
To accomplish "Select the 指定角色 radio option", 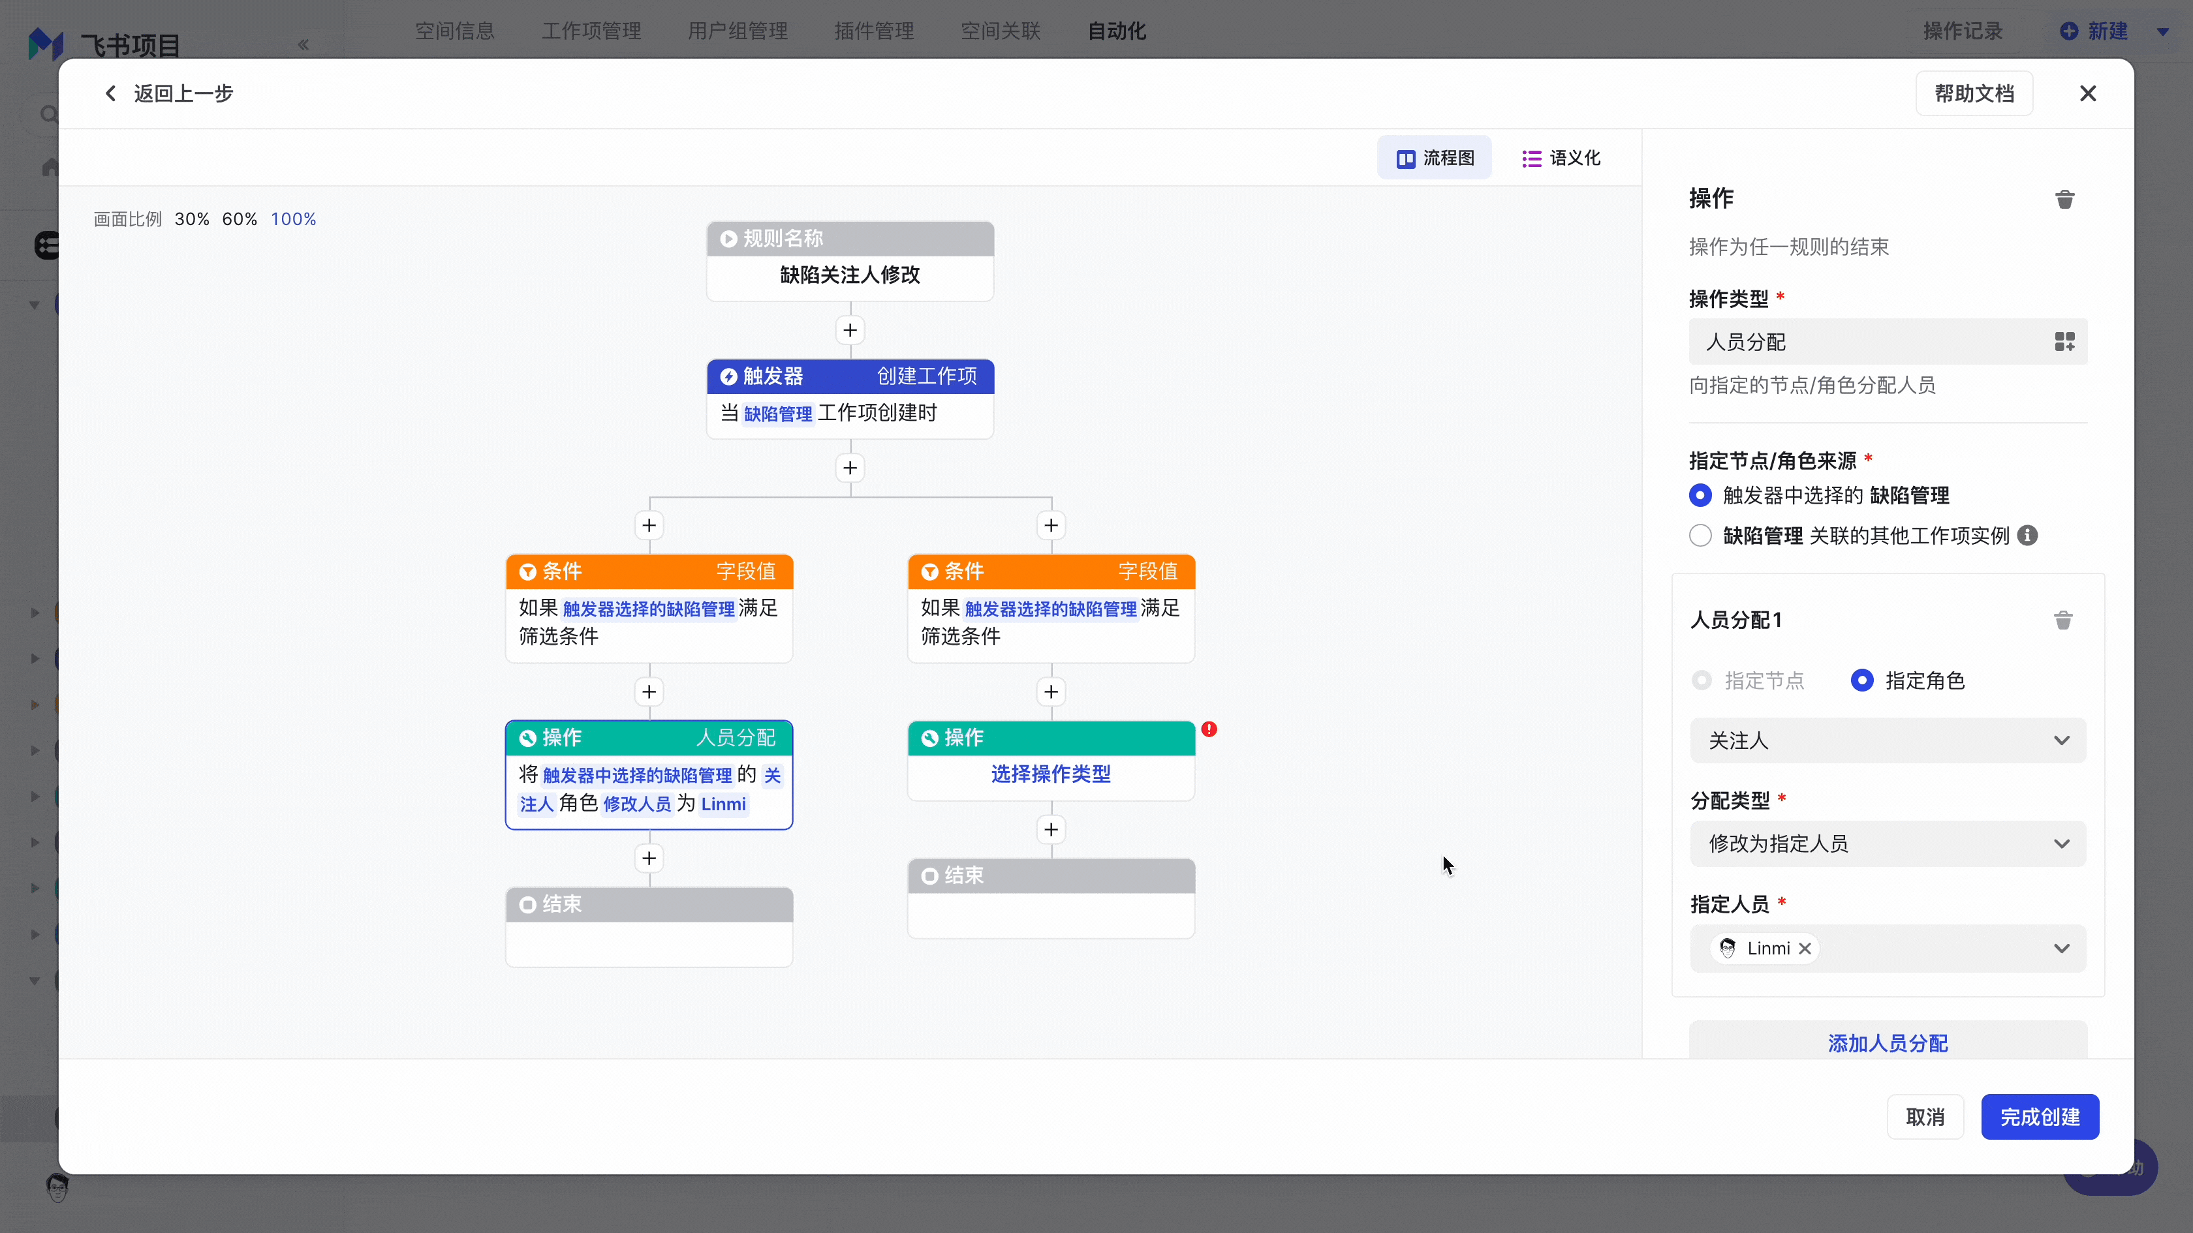I will 1862,680.
